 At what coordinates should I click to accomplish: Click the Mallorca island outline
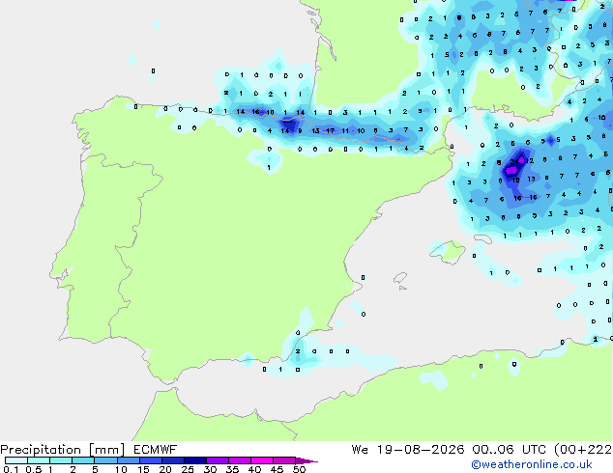[x=448, y=252]
